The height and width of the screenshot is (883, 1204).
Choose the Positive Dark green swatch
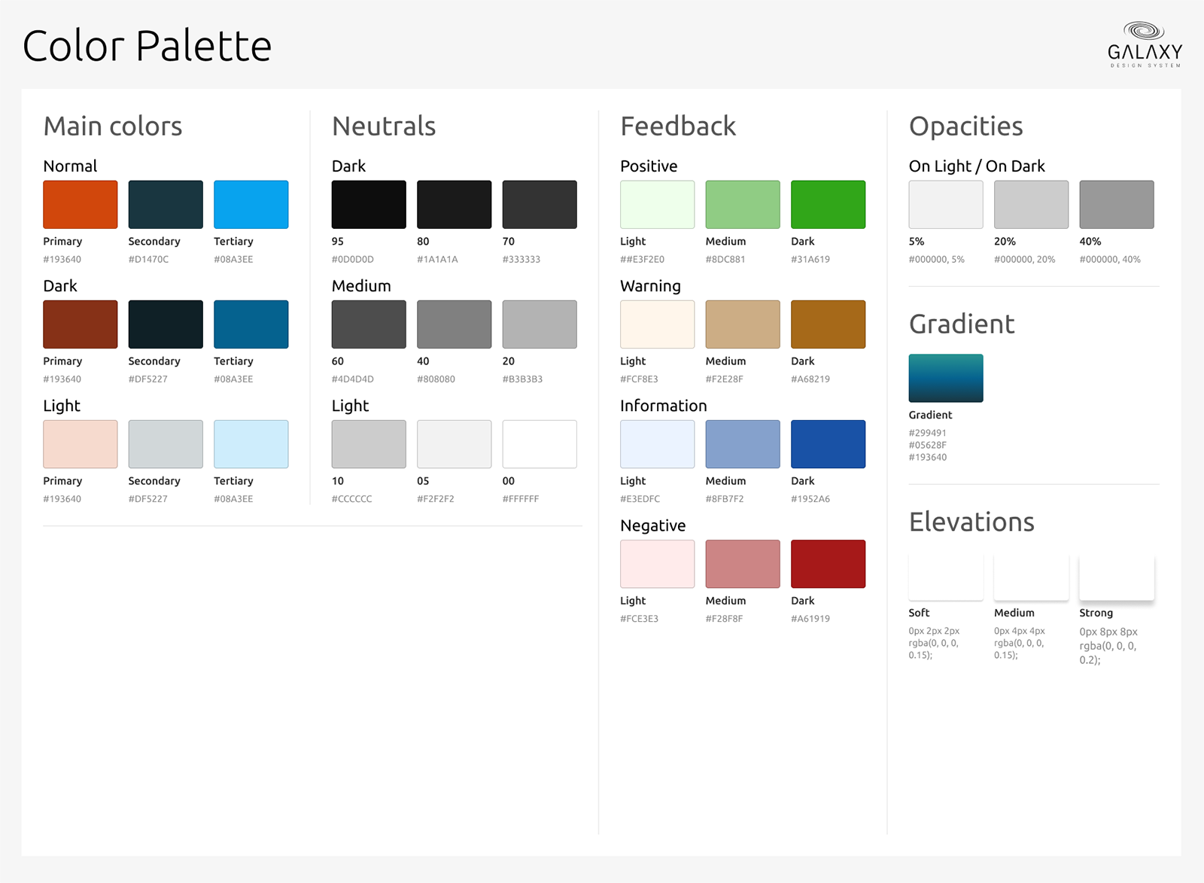[828, 204]
